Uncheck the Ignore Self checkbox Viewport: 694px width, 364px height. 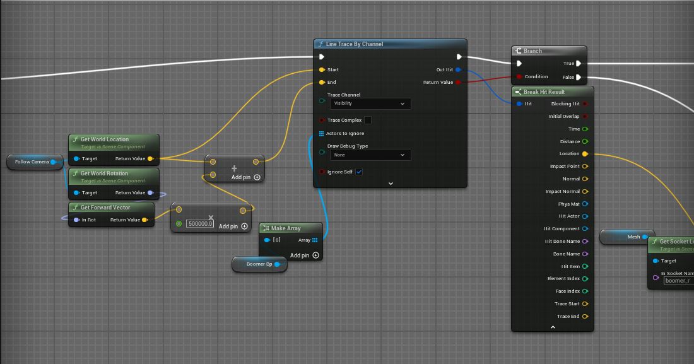click(x=359, y=172)
